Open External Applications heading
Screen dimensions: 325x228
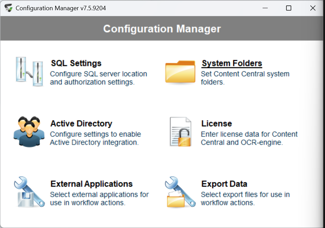(91, 184)
